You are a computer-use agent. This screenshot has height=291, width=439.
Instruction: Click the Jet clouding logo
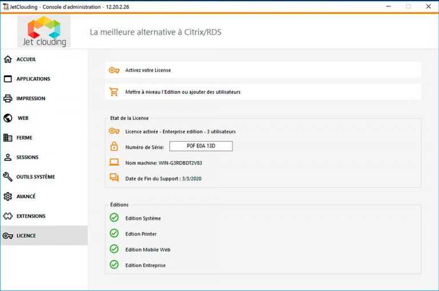44,31
